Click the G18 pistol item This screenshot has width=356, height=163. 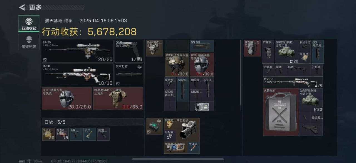pyautogui.click(x=129, y=51)
